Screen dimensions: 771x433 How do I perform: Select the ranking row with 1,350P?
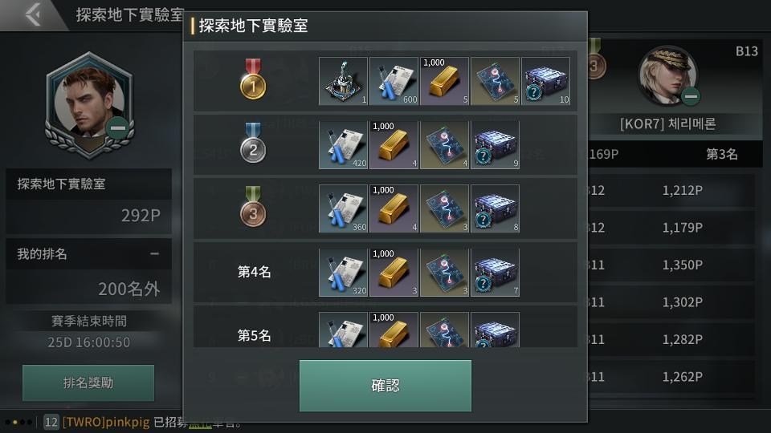(x=672, y=265)
